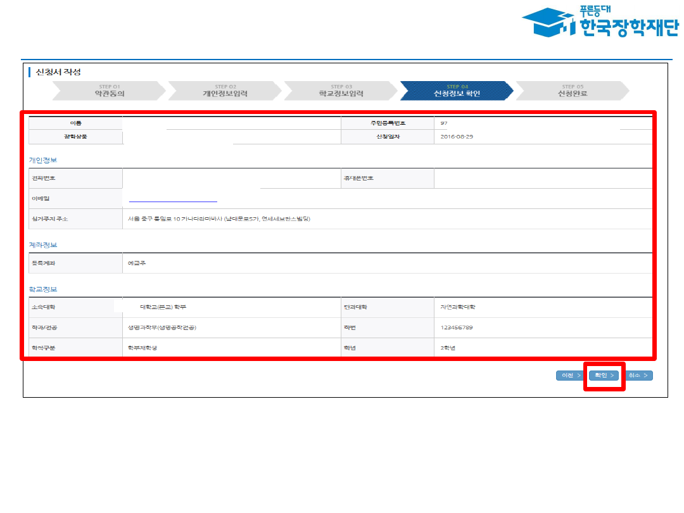Click the 실거주지 주소 address value

(219, 219)
